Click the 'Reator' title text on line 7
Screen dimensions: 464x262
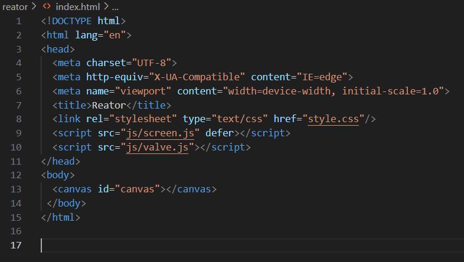(109, 105)
